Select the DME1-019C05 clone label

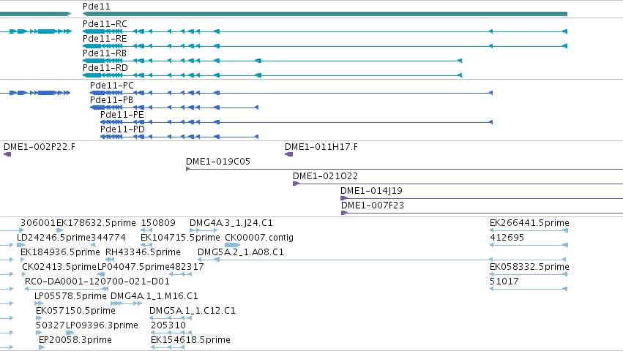coord(218,162)
